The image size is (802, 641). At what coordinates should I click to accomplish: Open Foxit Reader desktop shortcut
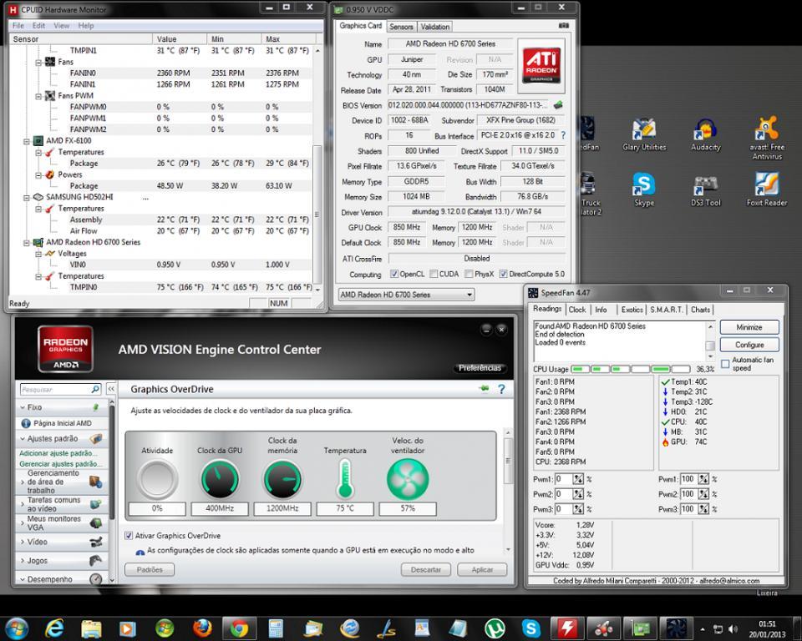click(767, 189)
